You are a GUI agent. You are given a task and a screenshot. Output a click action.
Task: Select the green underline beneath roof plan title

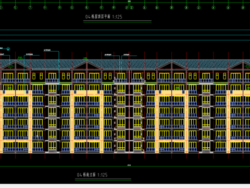(x=117, y=22)
